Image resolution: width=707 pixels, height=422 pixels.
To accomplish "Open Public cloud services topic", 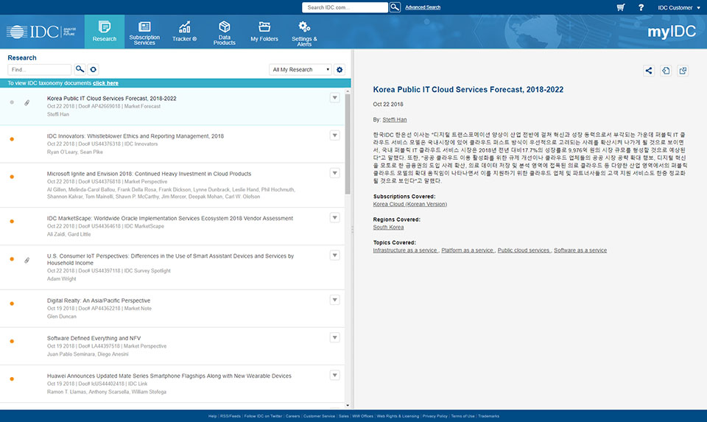I will (524, 250).
